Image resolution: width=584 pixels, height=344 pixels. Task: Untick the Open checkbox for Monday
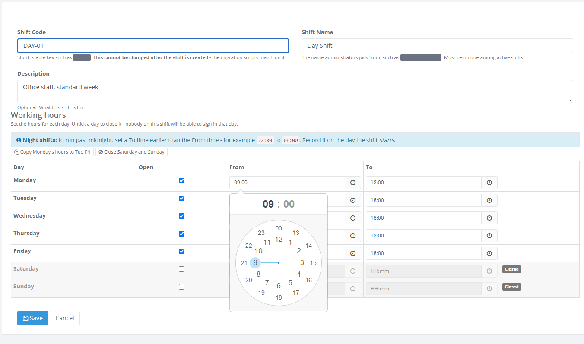point(181,180)
